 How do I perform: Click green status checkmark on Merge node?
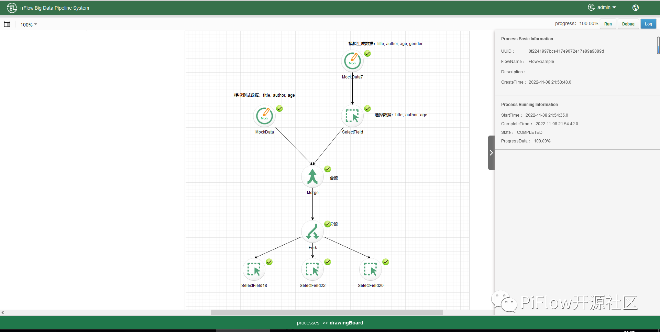(328, 169)
